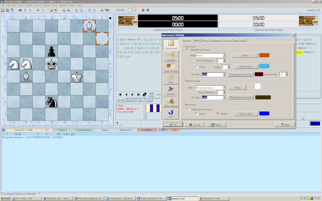
Task: Switch to the Arrows tab
Action: (228, 41)
